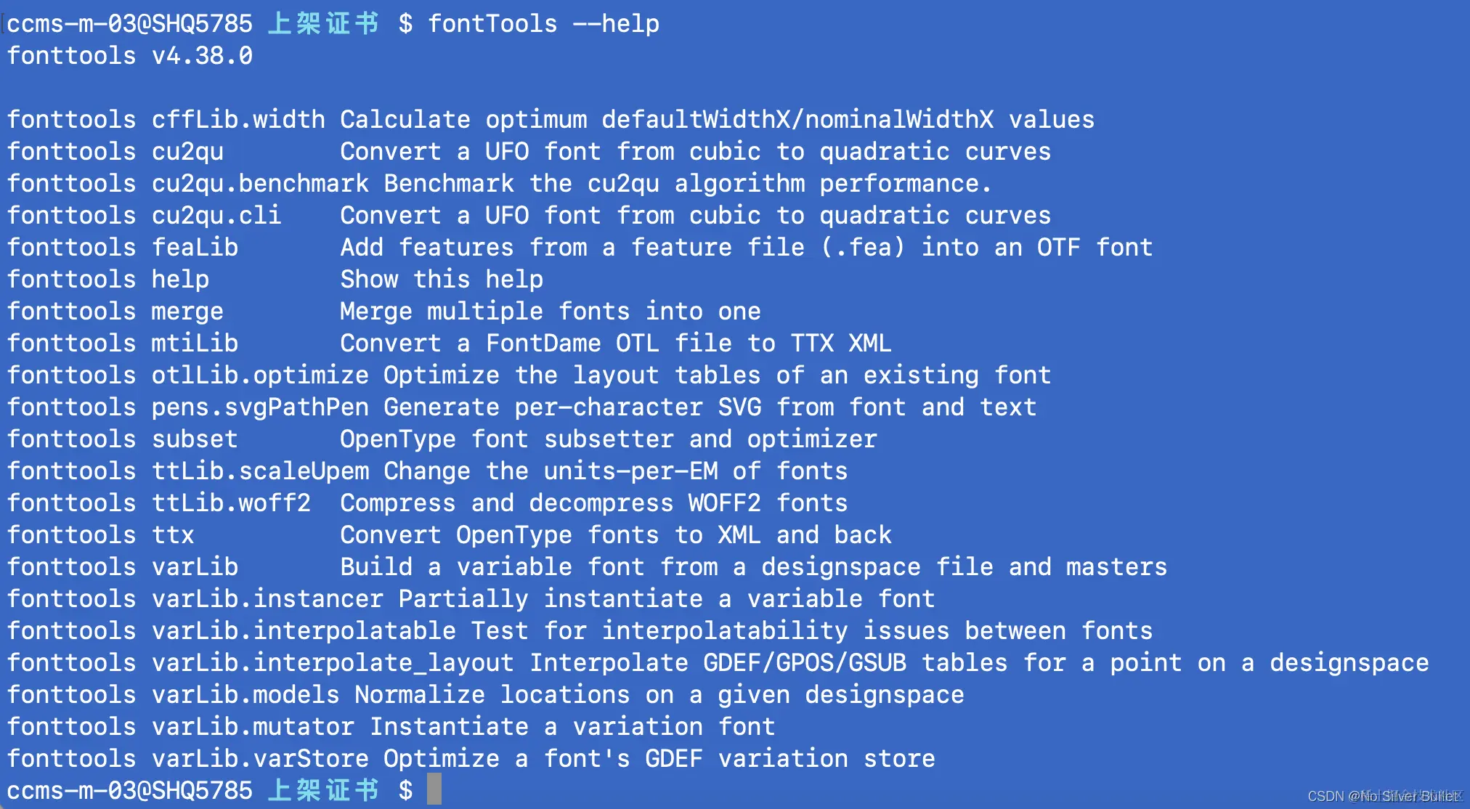
Task: Click the "otlLib.optimize" subcommand text
Action: tap(260, 375)
